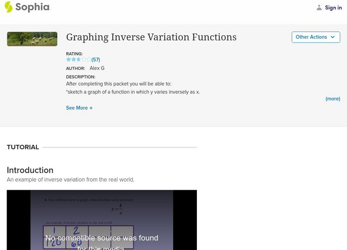The width and height of the screenshot is (347, 250).
Task: Open the (57) ratings count link
Action: click(x=95, y=59)
